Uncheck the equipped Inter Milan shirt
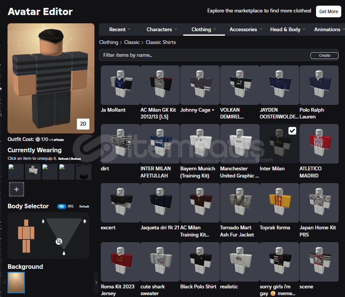This screenshot has width=345, height=297. point(292,131)
